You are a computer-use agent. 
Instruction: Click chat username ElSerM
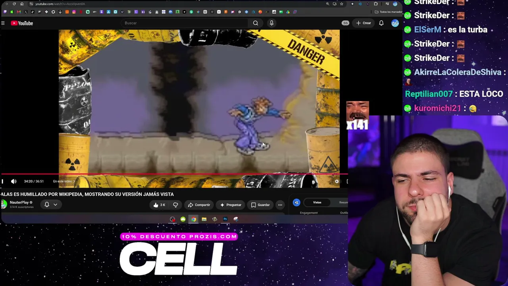point(427,30)
